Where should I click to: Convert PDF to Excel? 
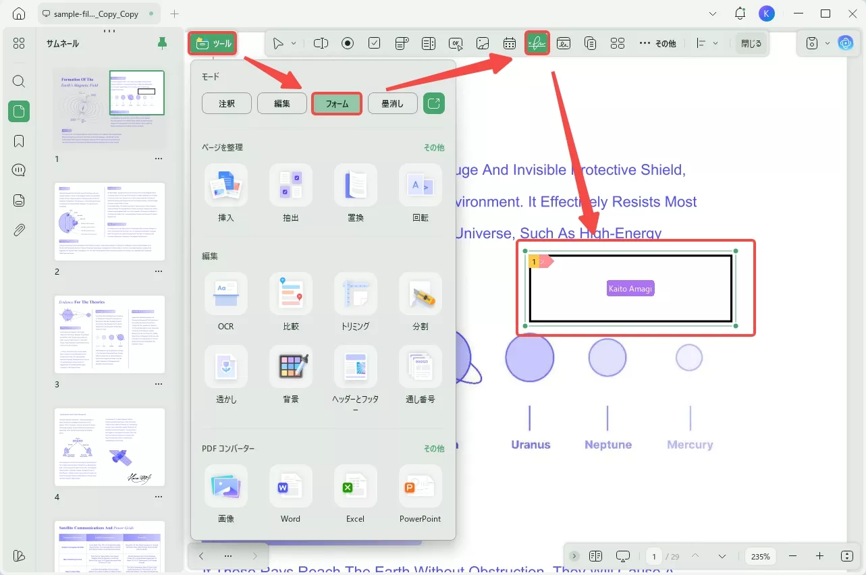pyautogui.click(x=356, y=493)
